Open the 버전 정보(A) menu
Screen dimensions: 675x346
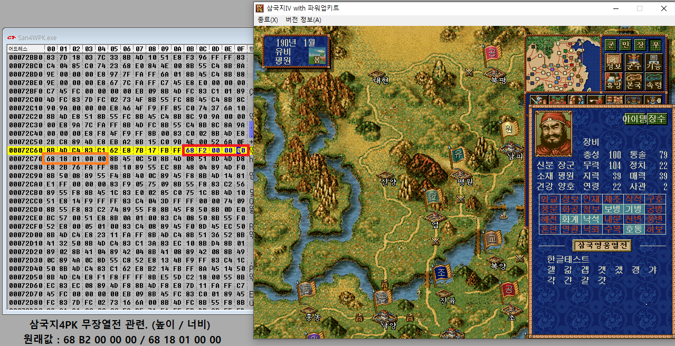coord(303,20)
